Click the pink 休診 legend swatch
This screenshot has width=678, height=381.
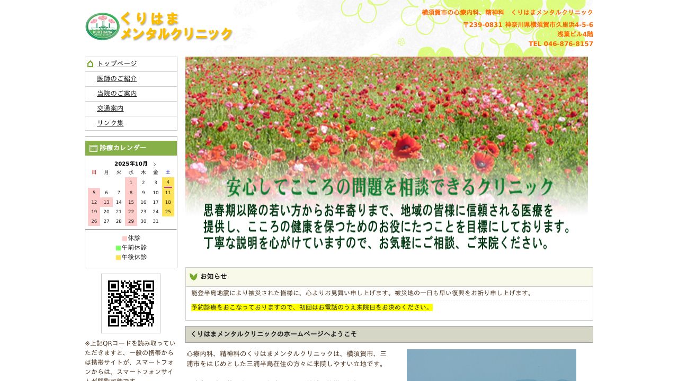point(124,239)
